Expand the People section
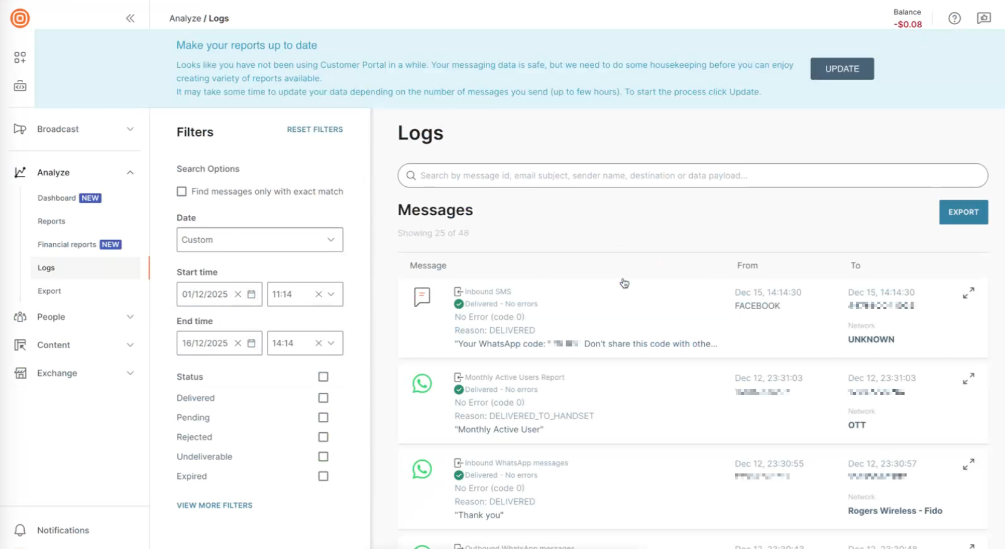Image resolution: width=1005 pixels, height=549 pixels. click(130, 317)
